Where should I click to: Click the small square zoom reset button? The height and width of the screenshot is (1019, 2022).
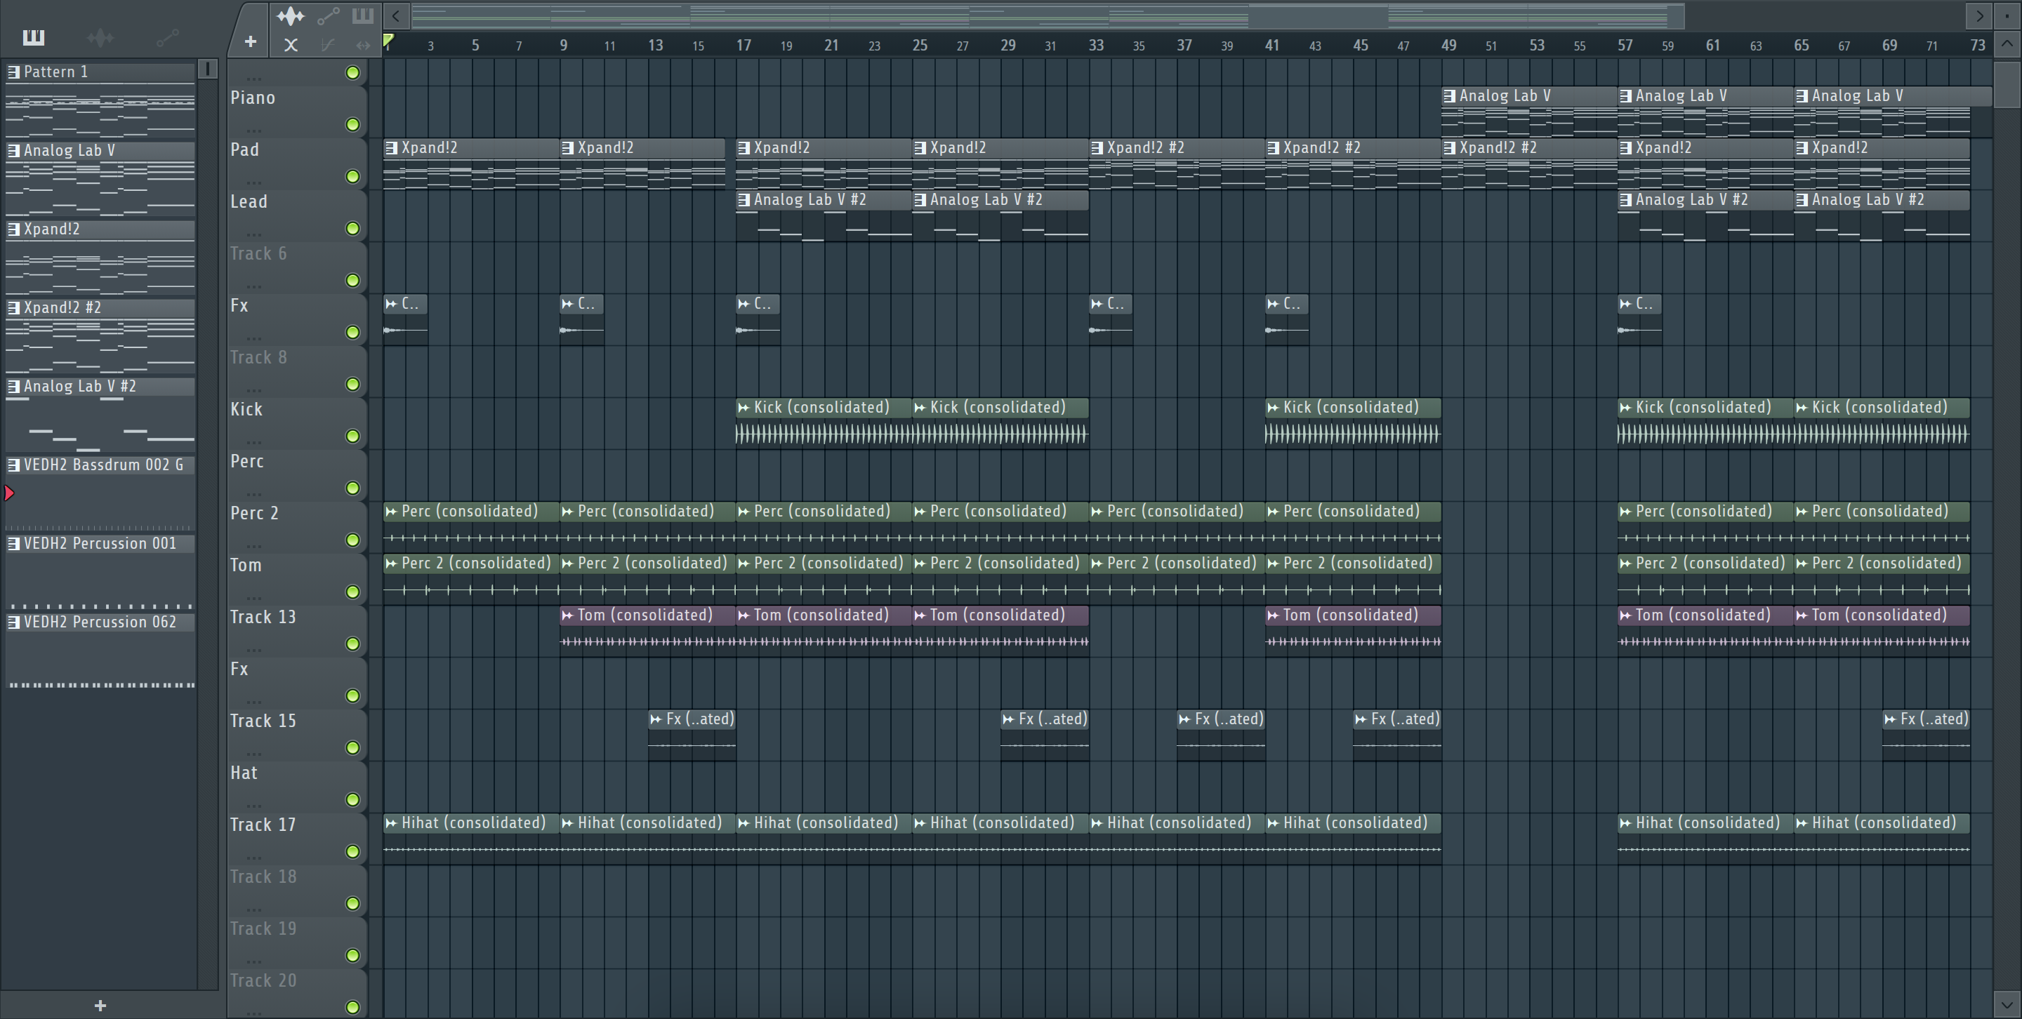(x=2007, y=15)
